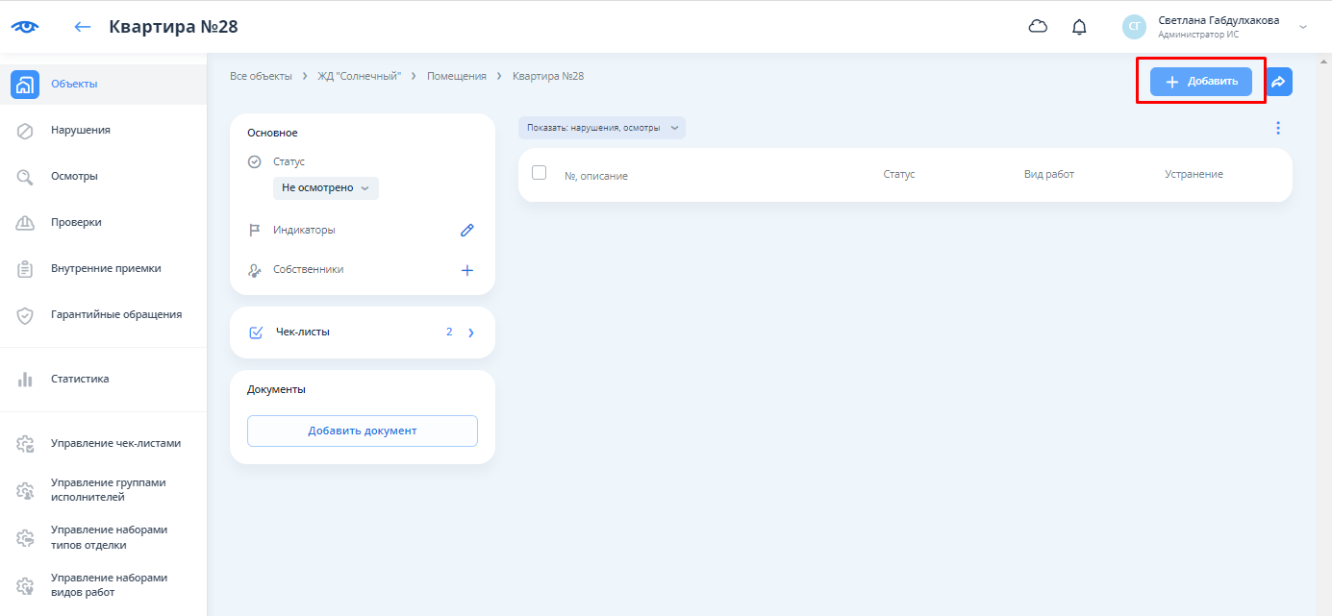This screenshot has height=616, width=1332.
Task: Navigate to ЖД "Солнечный" breadcrumb
Action: (x=359, y=76)
